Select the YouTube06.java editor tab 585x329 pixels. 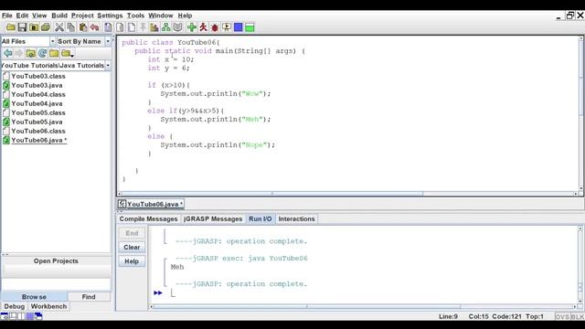[x=151, y=204]
